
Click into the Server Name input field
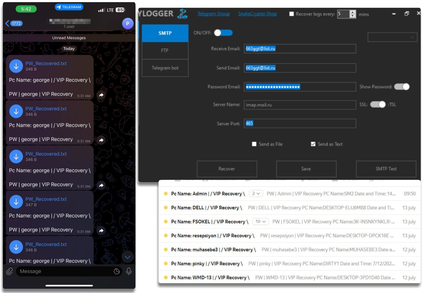(300, 105)
